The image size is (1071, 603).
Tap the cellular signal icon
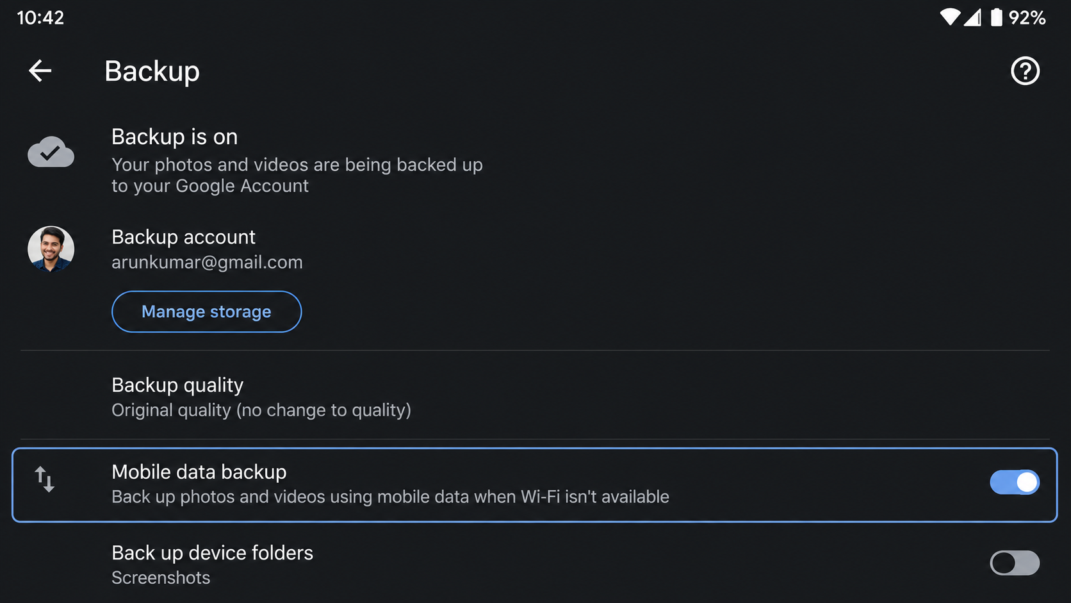pos(972,17)
